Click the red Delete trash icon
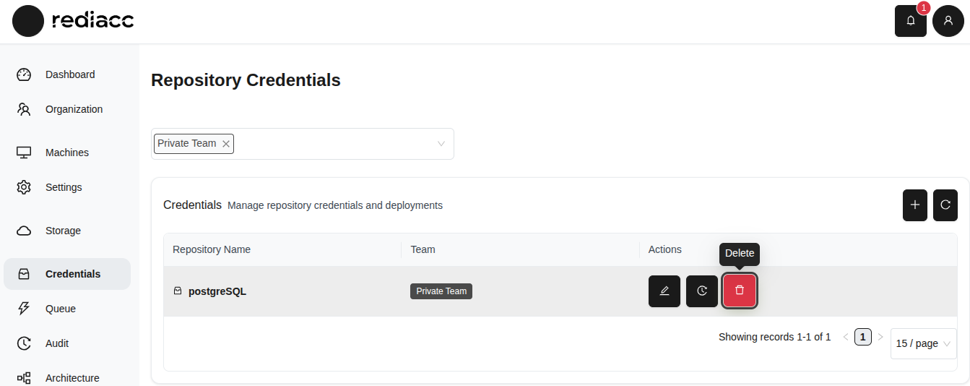Image resolution: width=970 pixels, height=386 pixels. click(x=739, y=291)
